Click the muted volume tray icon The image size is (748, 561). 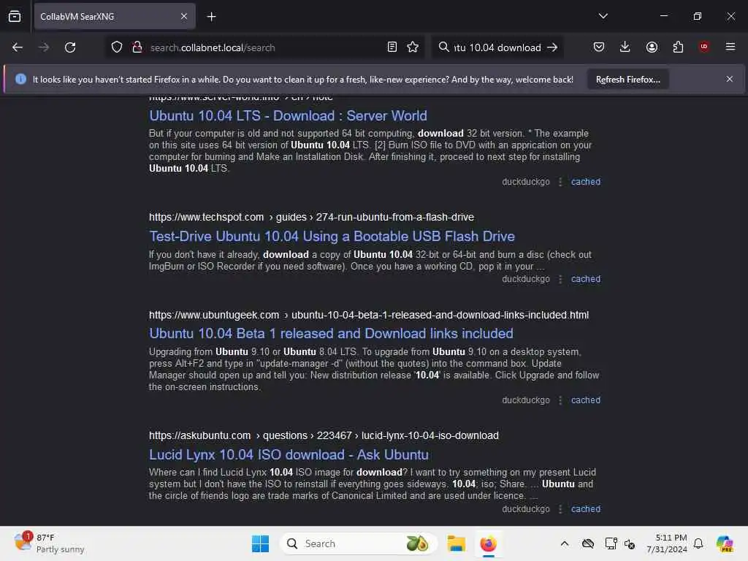[x=630, y=543]
